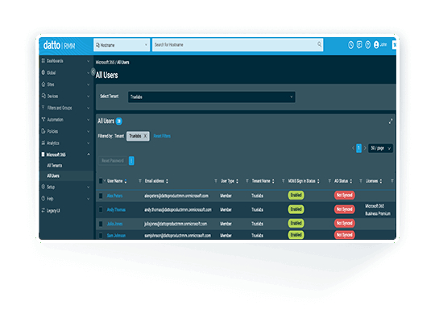Open the filter funnel for the AD Status column

[361, 181]
